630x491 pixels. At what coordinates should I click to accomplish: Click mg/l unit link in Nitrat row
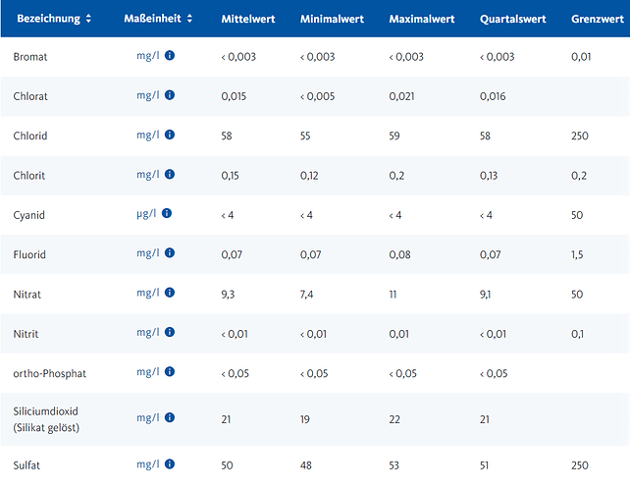(148, 293)
